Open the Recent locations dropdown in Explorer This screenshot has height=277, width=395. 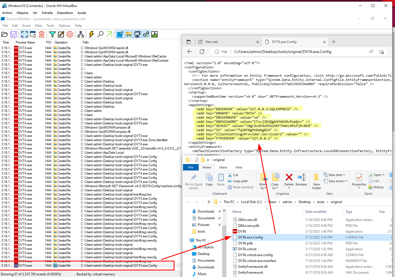(203, 202)
